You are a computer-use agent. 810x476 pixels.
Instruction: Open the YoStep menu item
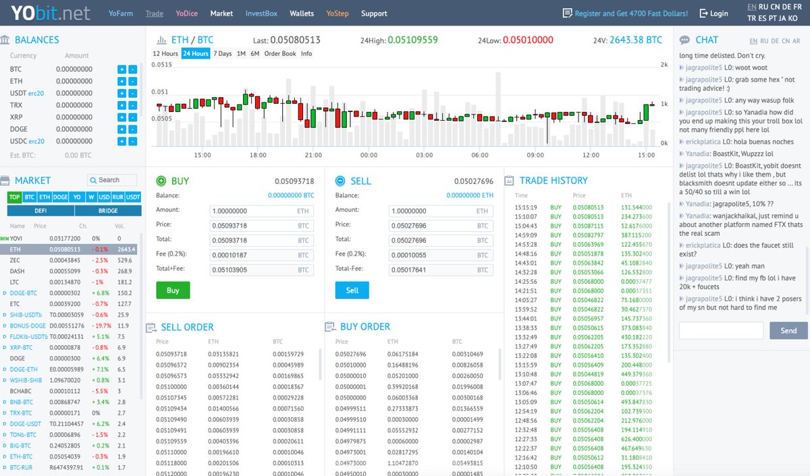pyautogui.click(x=337, y=13)
